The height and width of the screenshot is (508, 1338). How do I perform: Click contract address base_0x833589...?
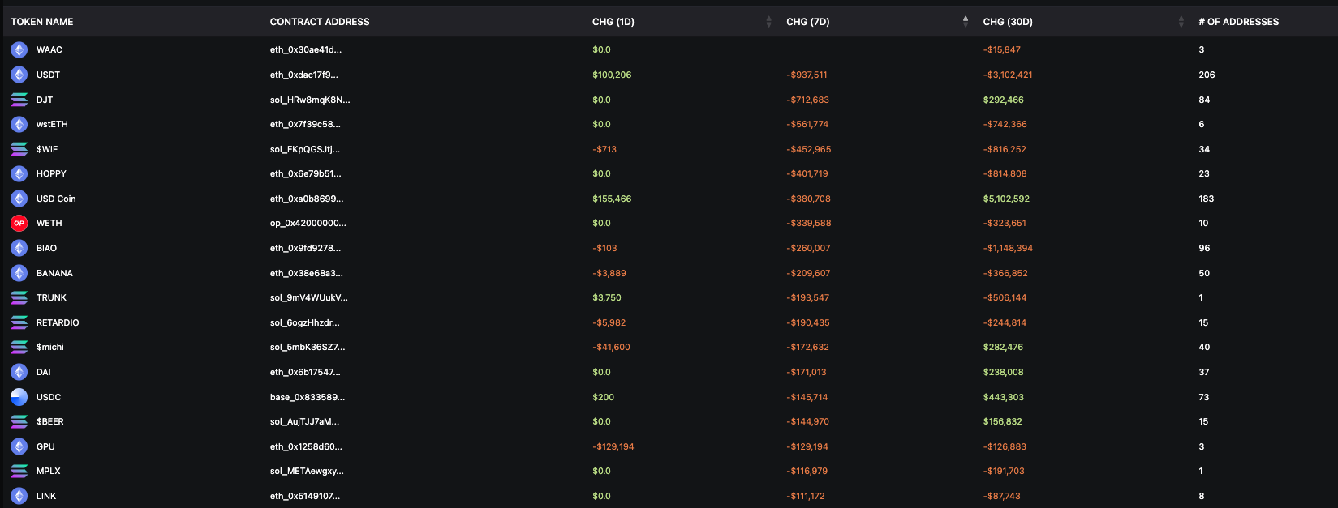point(308,397)
